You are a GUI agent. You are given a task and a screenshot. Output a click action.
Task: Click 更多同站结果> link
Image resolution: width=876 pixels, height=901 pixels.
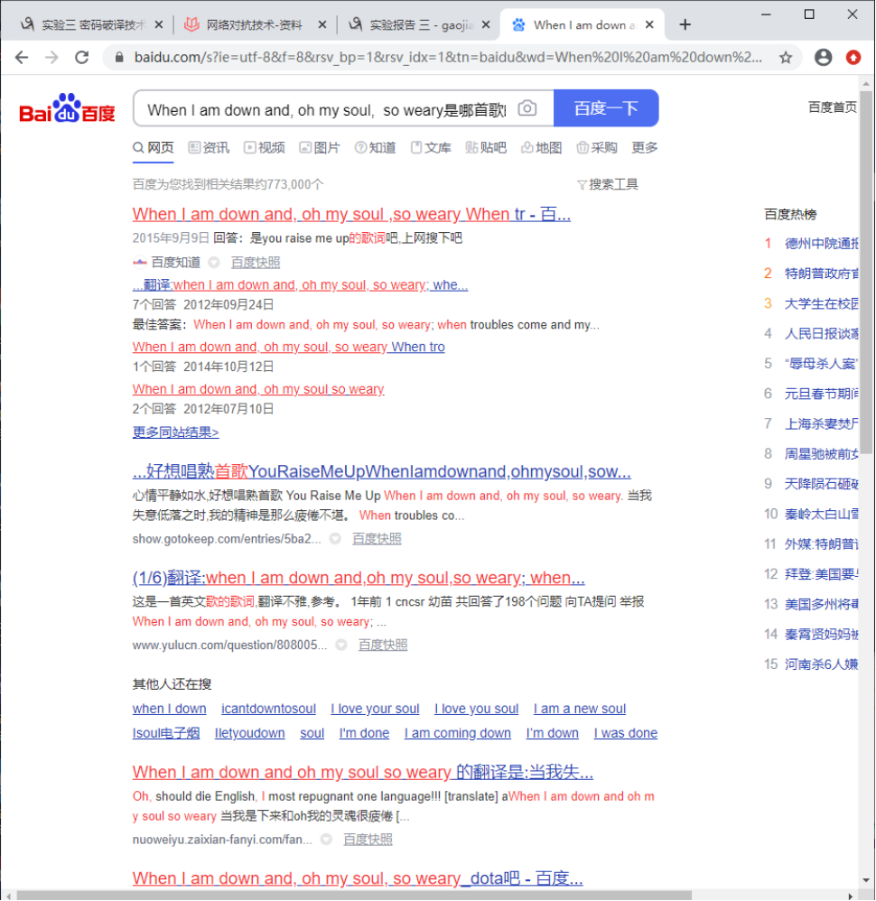click(x=176, y=432)
